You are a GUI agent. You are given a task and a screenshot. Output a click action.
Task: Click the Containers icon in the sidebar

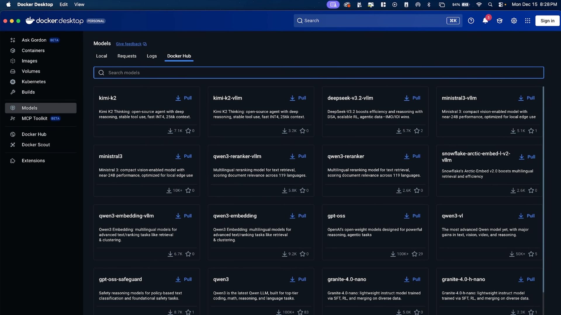tap(13, 51)
